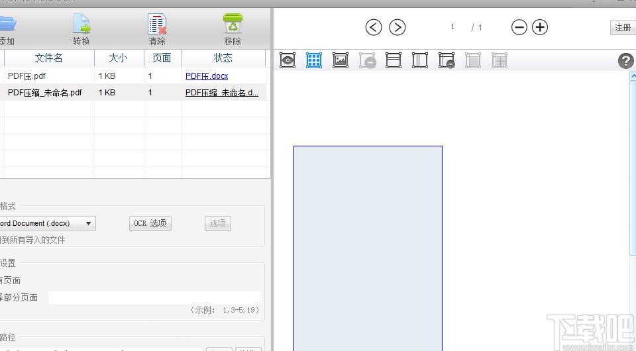Select the mark table area tool
The height and width of the screenshot is (351, 636).
click(x=314, y=60)
